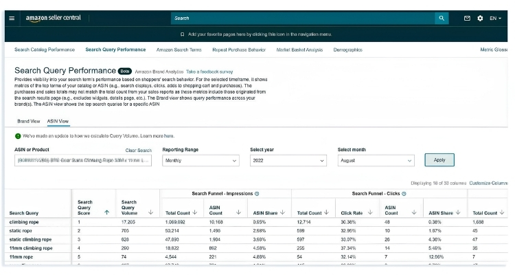Click the magnifier search button
This screenshot has height=275, width=515.
click(442, 18)
